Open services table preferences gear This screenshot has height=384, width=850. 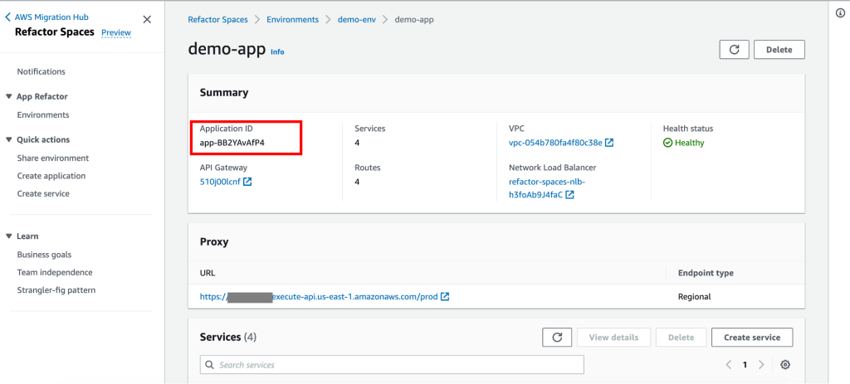point(785,365)
